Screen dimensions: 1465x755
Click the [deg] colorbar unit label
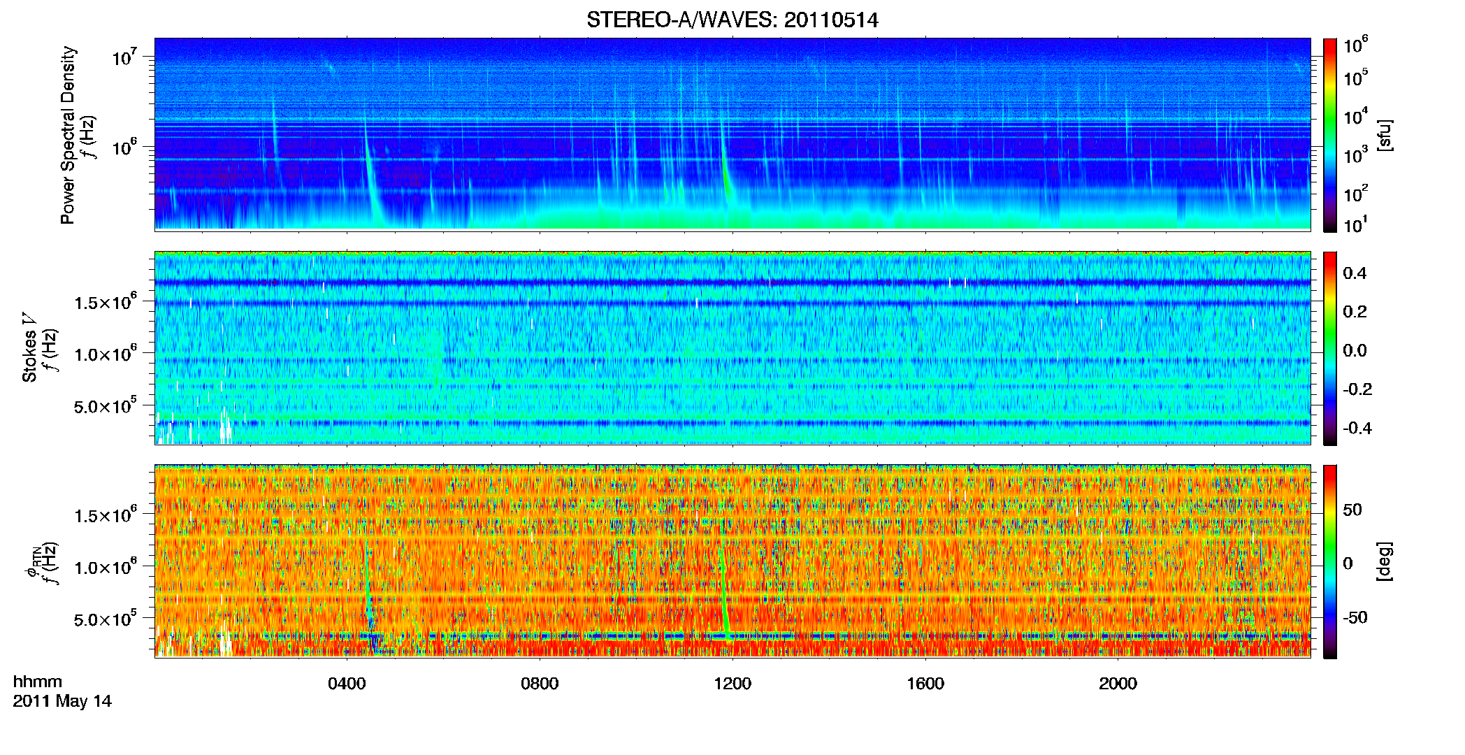tap(1385, 561)
